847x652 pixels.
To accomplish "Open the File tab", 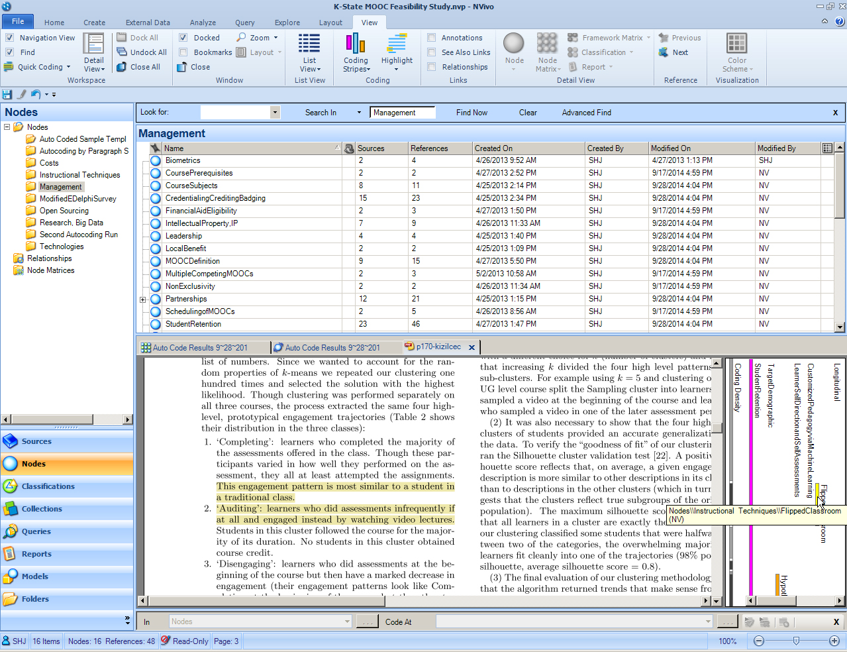I will pos(18,21).
